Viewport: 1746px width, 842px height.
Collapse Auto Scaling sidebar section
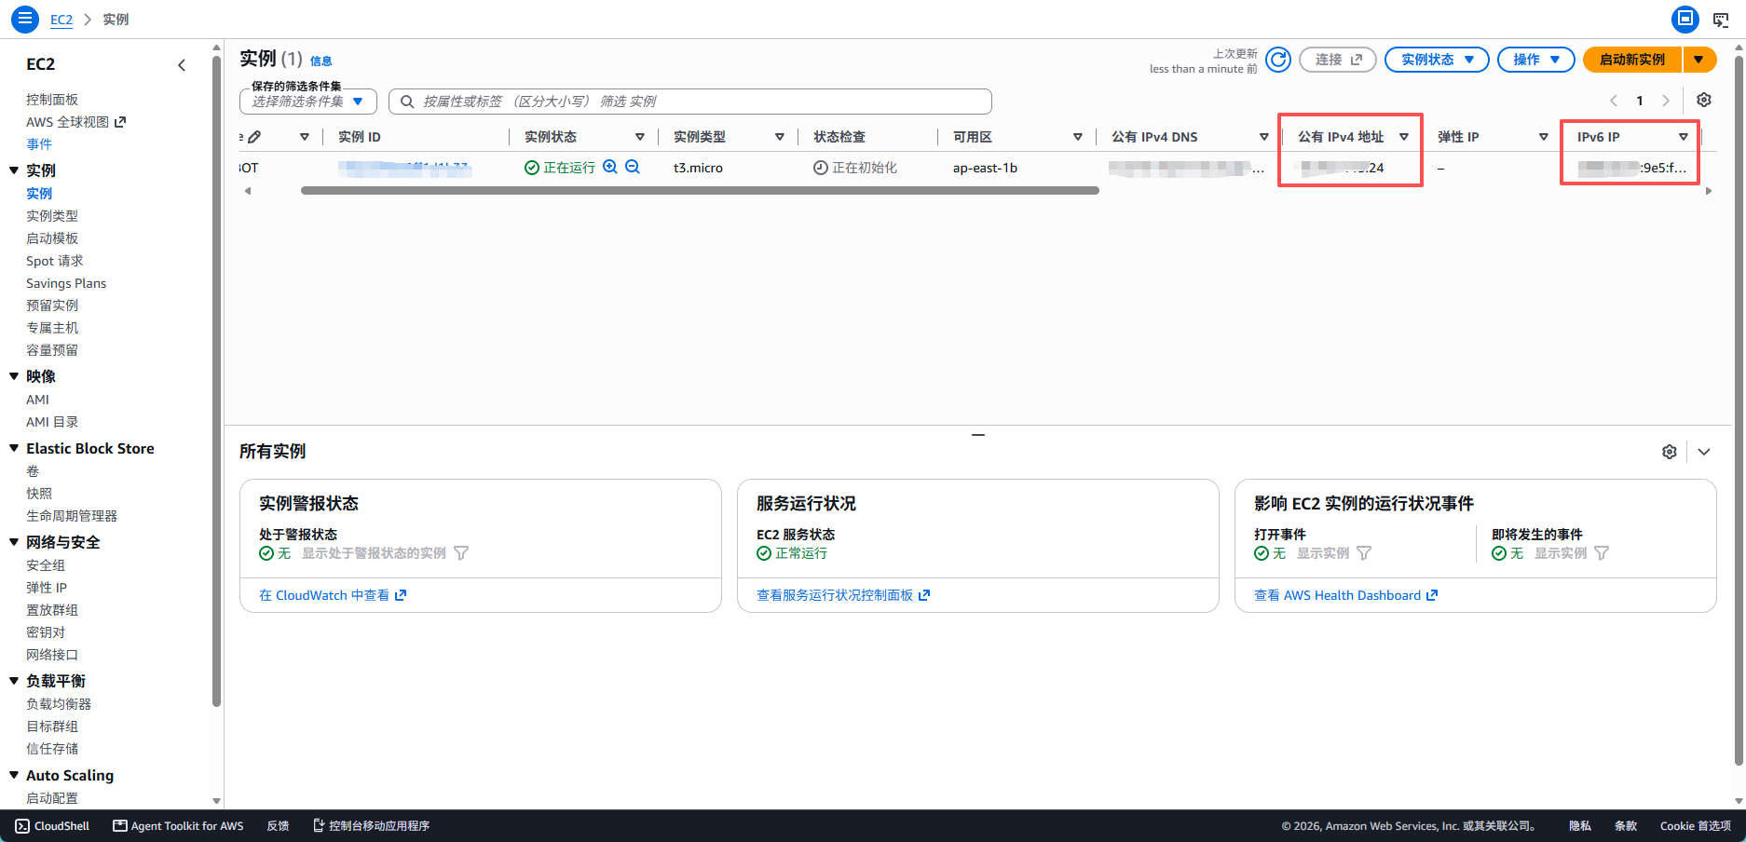[14, 775]
